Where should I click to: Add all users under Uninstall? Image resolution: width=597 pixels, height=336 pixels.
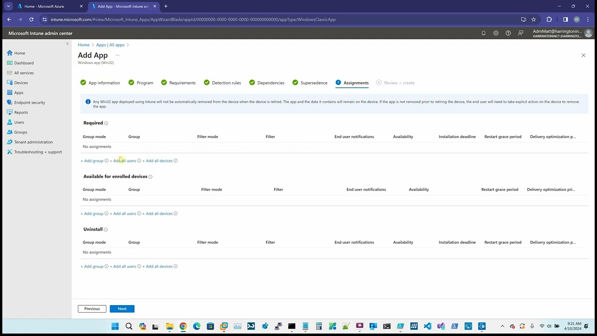click(x=123, y=266)
